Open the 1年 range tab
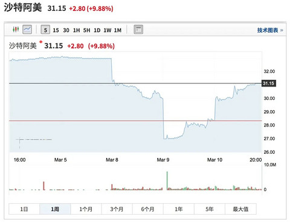Screen dimensions: 290x222 179,209
